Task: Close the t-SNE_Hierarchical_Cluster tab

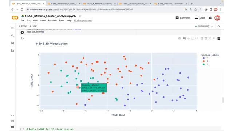Action: [x=79, y=4]
